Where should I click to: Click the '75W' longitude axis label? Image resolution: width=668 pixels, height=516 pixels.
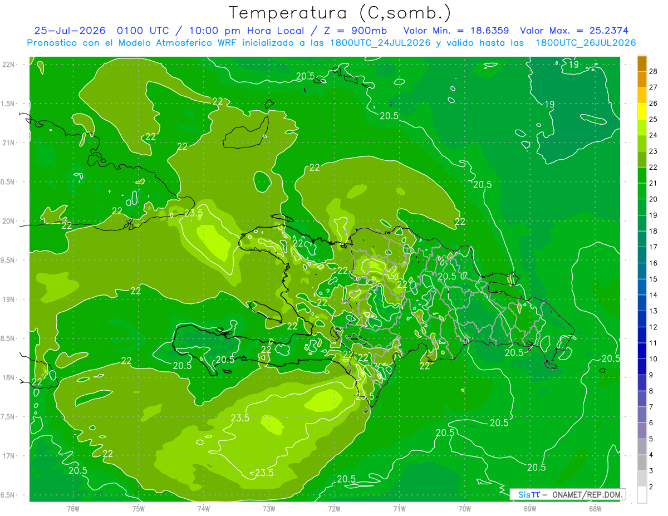coord(138,509)
